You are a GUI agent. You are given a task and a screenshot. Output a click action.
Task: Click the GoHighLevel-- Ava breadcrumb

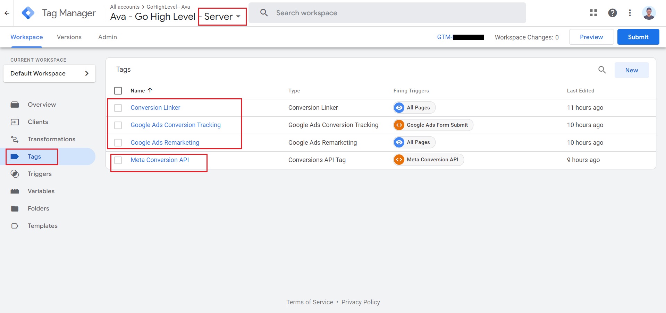coord(168,7)
